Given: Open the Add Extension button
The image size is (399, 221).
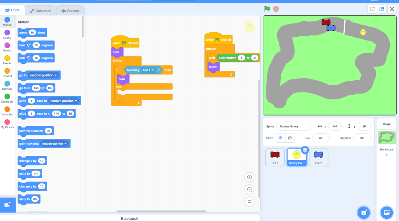Looking at the screenshot, I should click(7, 204).
